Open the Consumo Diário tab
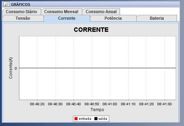 click(x=21, y=12)
